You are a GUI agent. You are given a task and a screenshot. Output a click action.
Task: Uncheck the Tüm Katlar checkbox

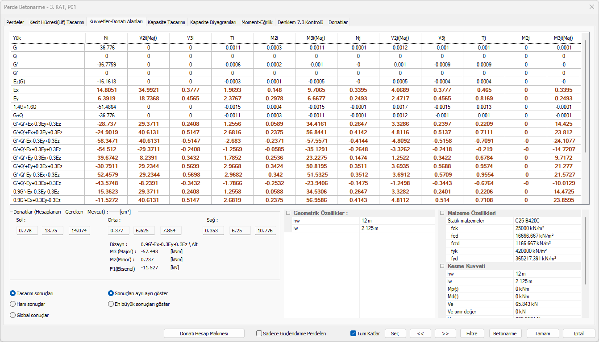[354, 334]
